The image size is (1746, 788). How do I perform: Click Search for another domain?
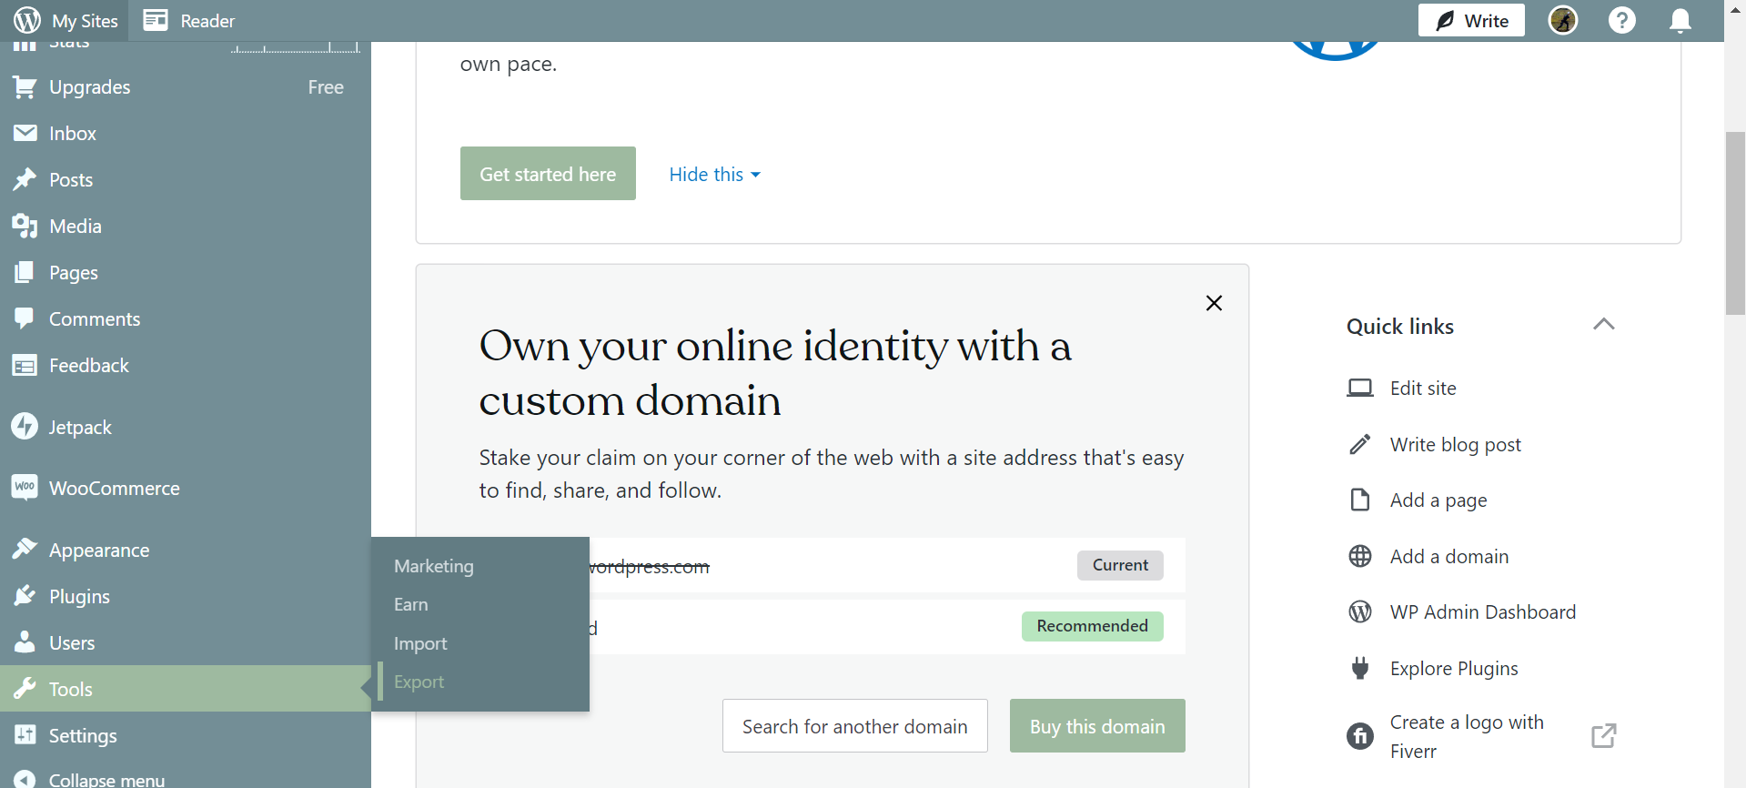pyautogui.click(x=855, y=726)
